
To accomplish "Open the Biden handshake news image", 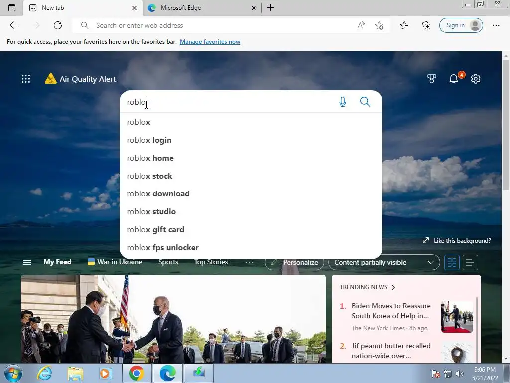I will 173,319.
